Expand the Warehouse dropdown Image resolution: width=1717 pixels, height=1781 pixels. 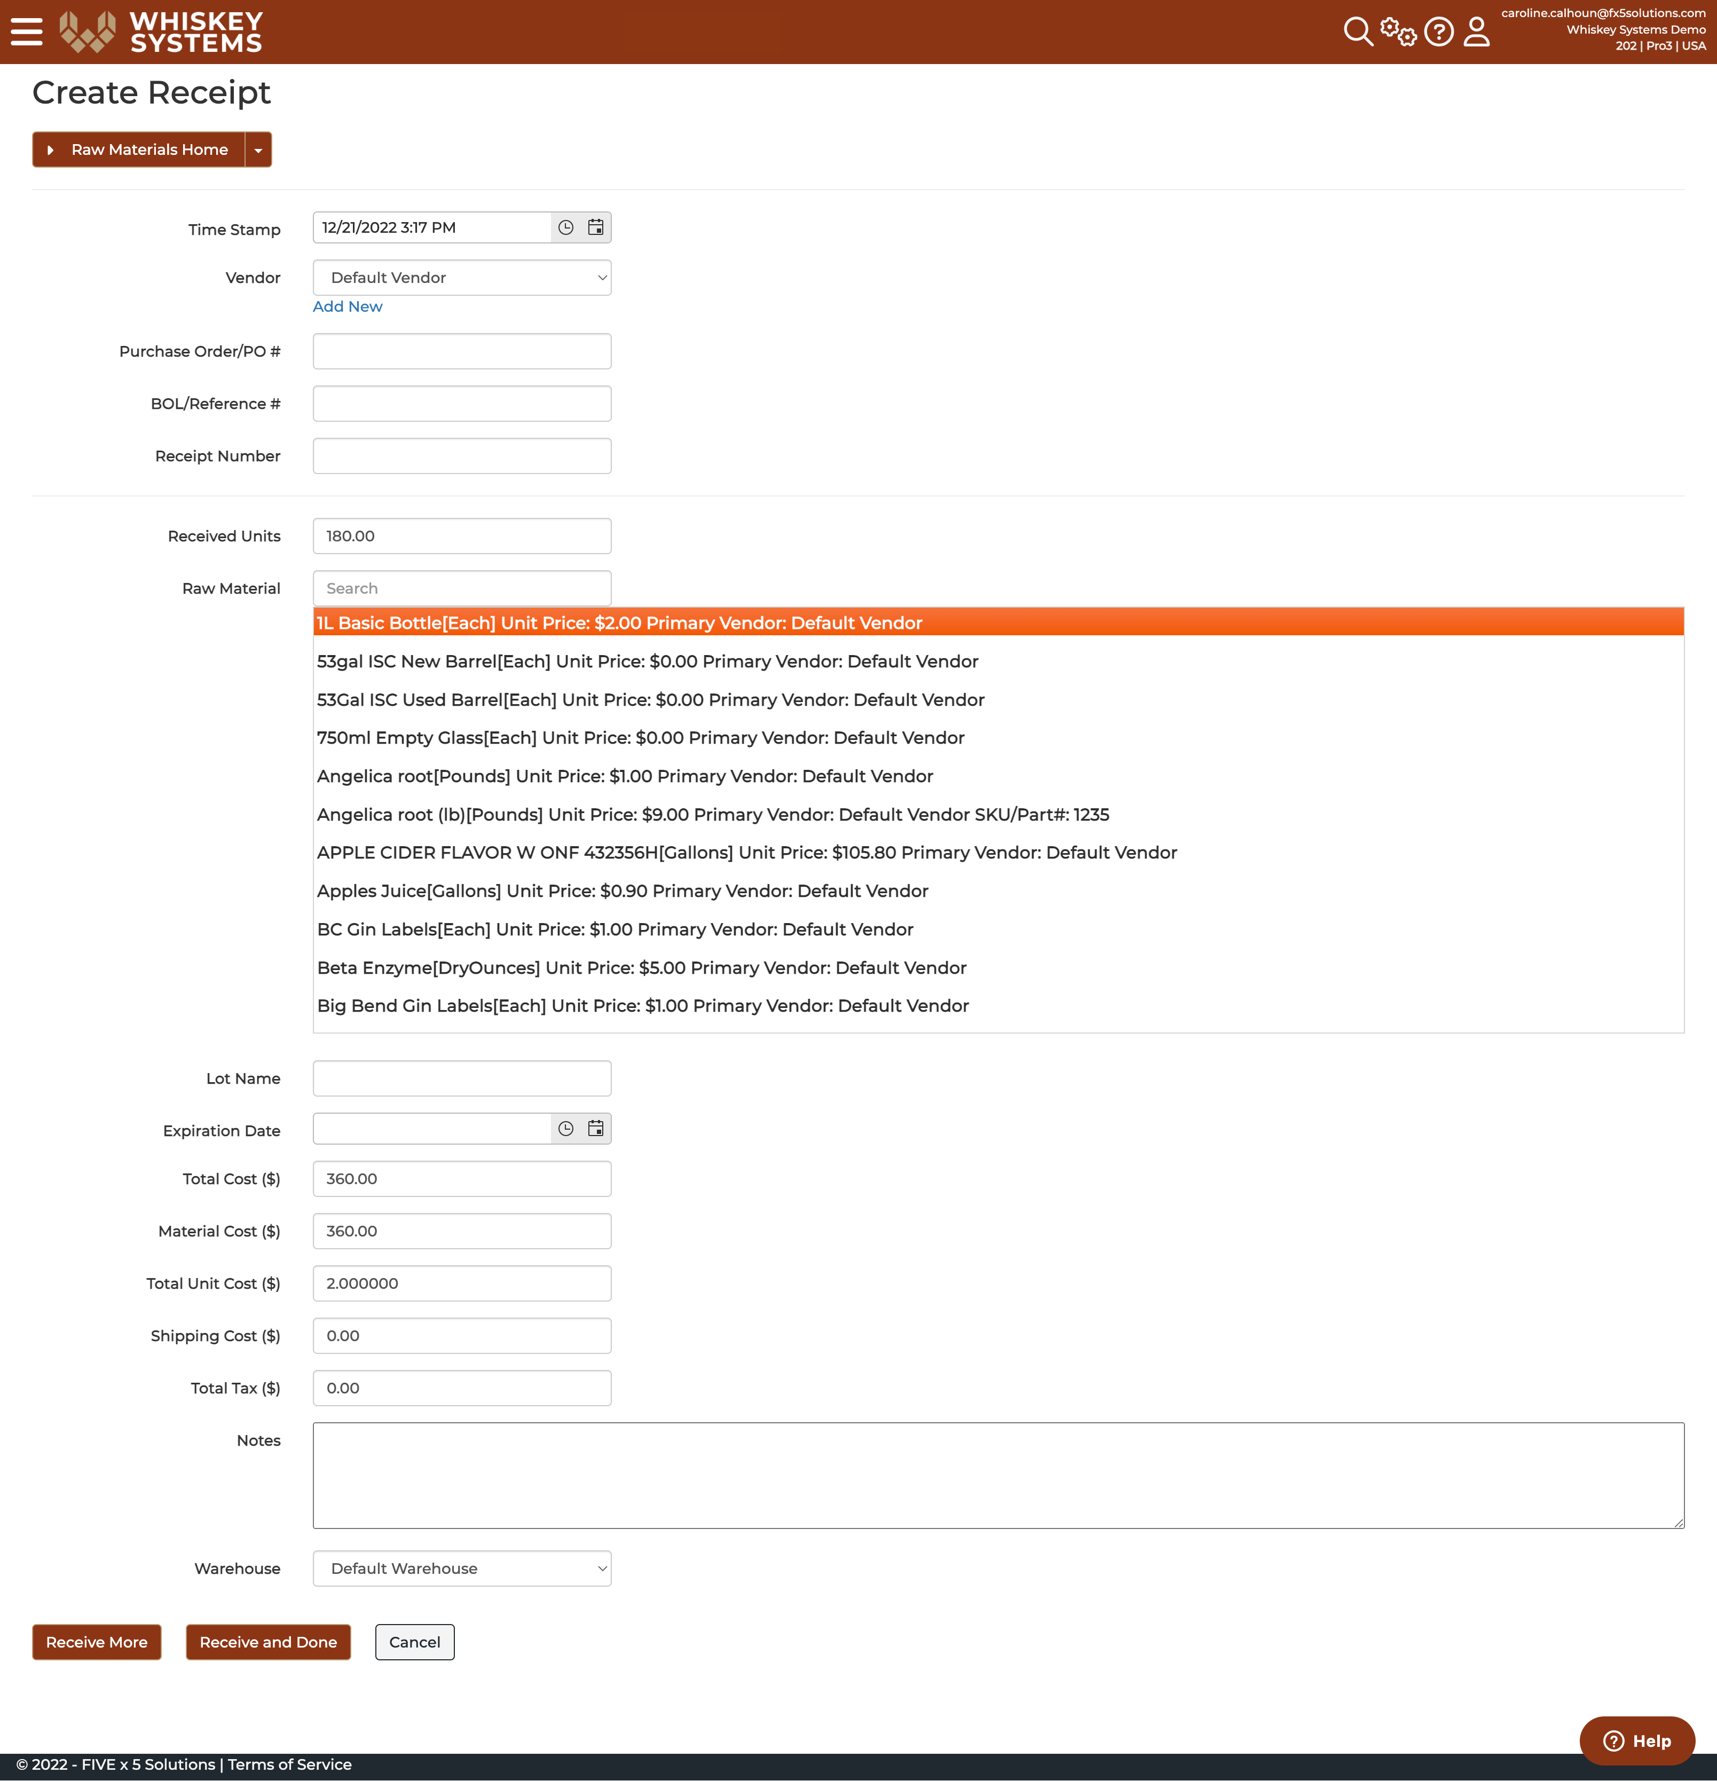(x=462, y=1569)
